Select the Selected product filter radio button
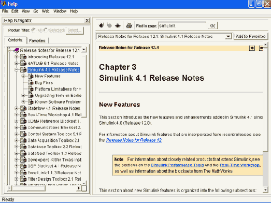Viewport: 271px width, 203px height. [x=46, y=30]
